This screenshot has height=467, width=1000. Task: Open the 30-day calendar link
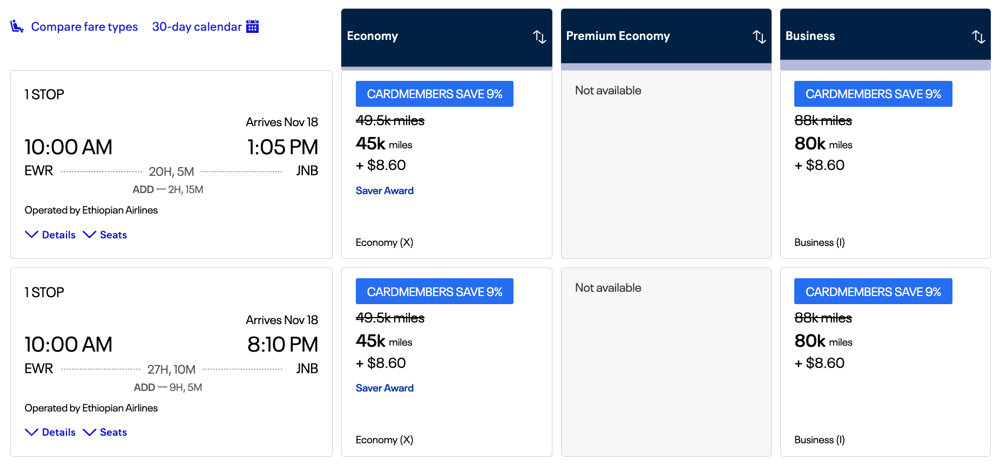coord(197,26)
